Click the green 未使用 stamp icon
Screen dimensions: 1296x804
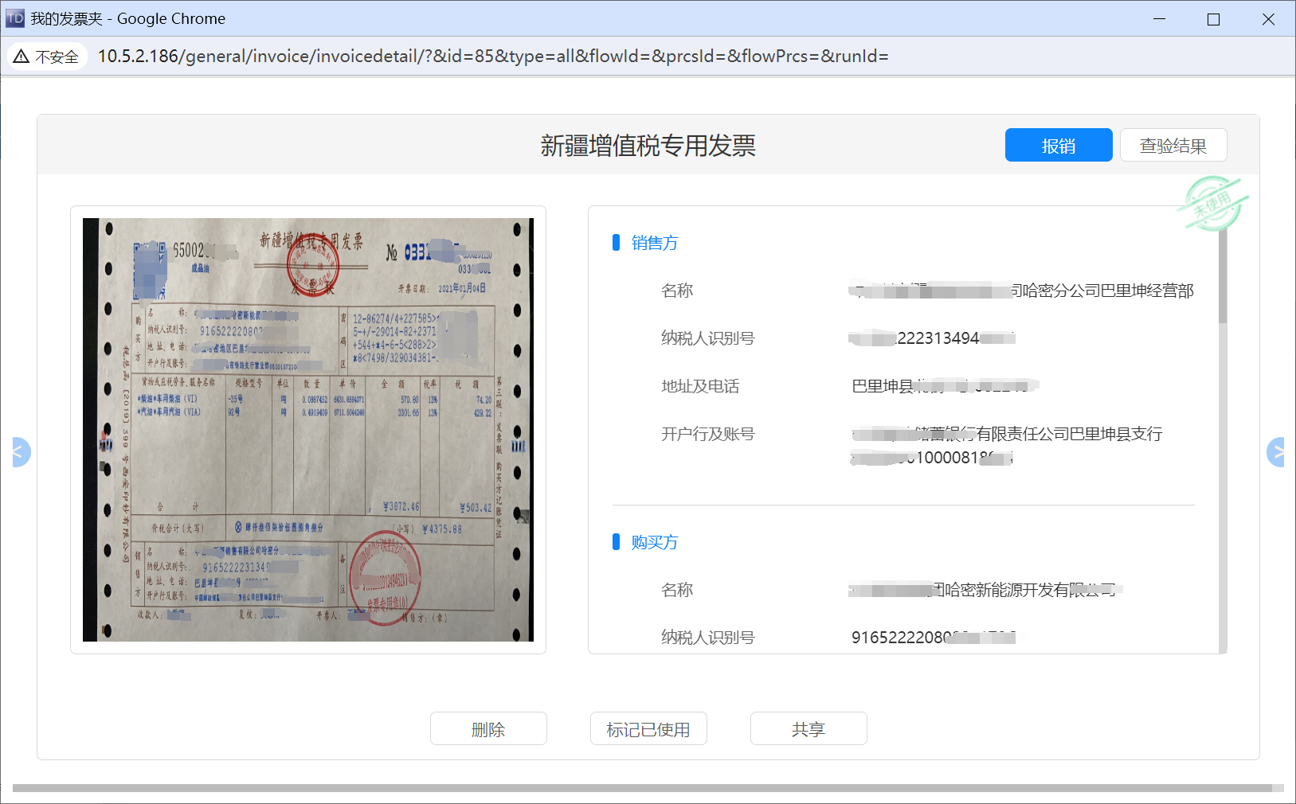pos(1212,205)
